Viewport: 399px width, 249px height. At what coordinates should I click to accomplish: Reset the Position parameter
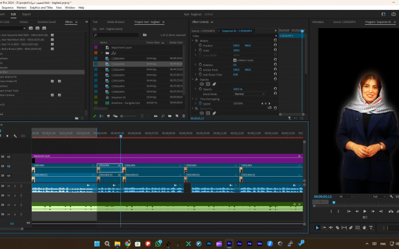(x=275, y=45)
